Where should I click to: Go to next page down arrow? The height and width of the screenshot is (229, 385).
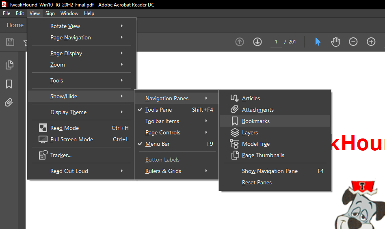[257, 42]
